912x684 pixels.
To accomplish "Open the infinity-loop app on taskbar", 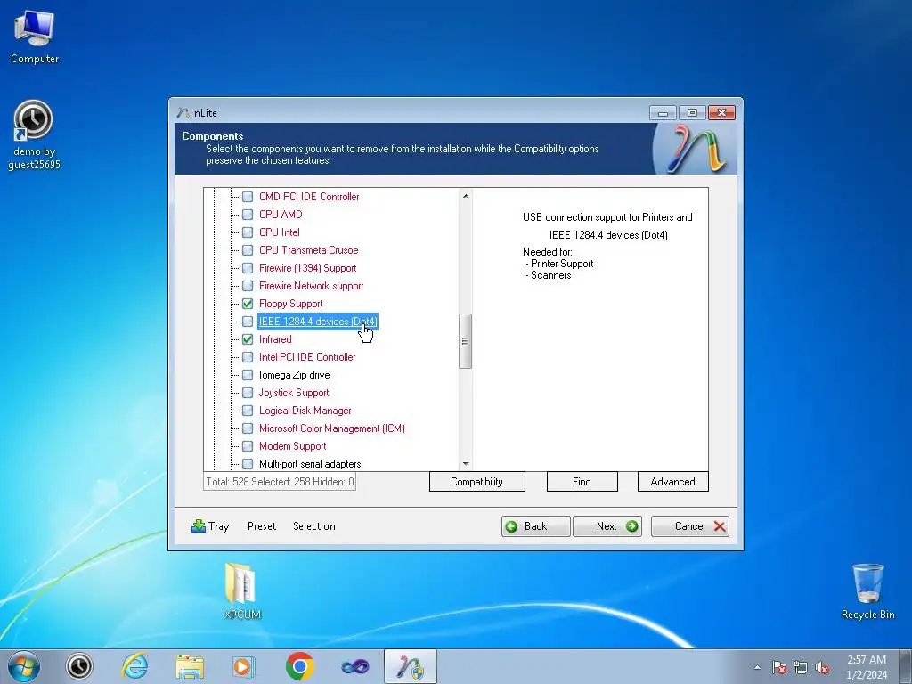I will point(354,666).
